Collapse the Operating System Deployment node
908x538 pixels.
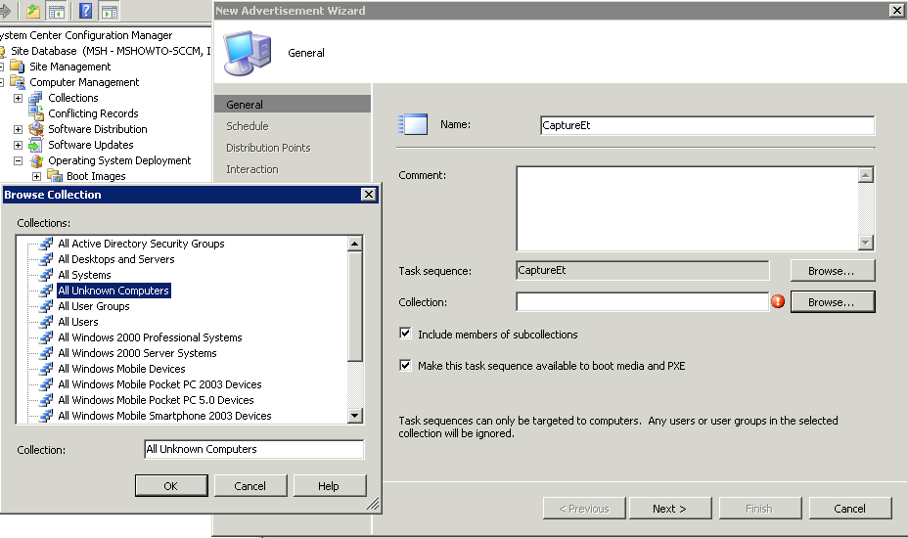point(18,160)
